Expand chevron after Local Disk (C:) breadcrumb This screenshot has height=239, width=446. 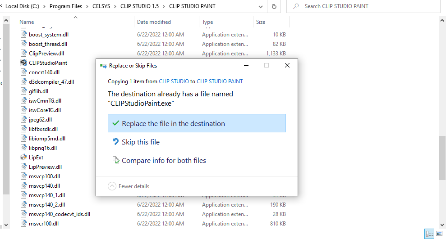44,6
